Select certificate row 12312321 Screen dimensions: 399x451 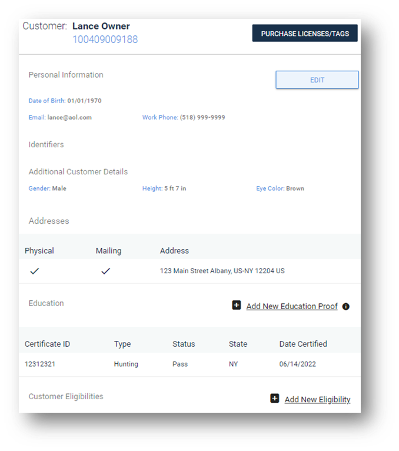[x=40, y=364]
